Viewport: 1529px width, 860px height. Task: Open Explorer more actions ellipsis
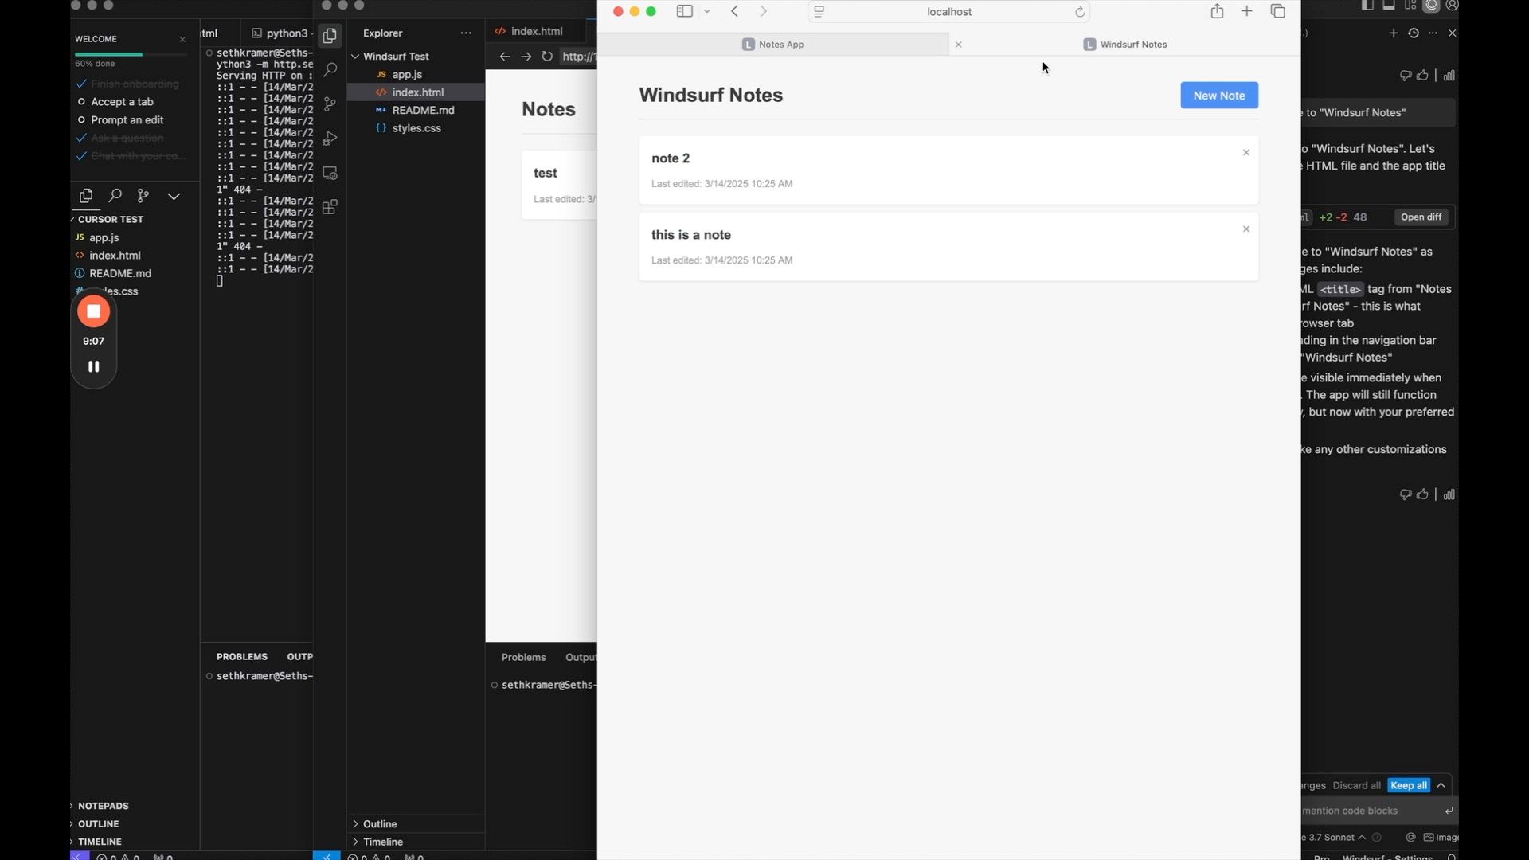(466, 33)
